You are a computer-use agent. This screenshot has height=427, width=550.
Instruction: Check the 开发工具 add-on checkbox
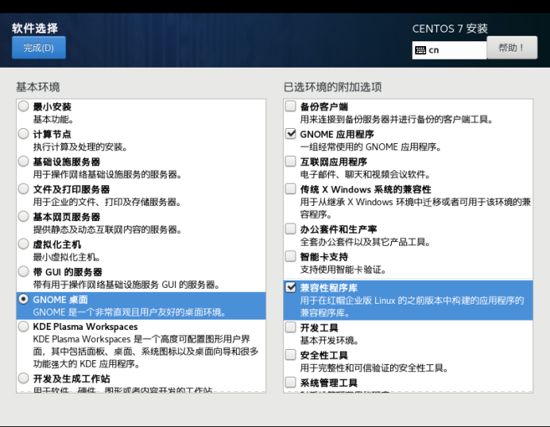click(x=291, y=328)
